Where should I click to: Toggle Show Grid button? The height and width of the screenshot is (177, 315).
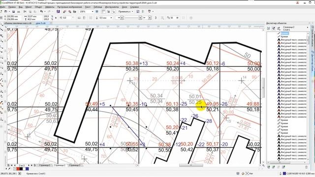pos(108,12)
